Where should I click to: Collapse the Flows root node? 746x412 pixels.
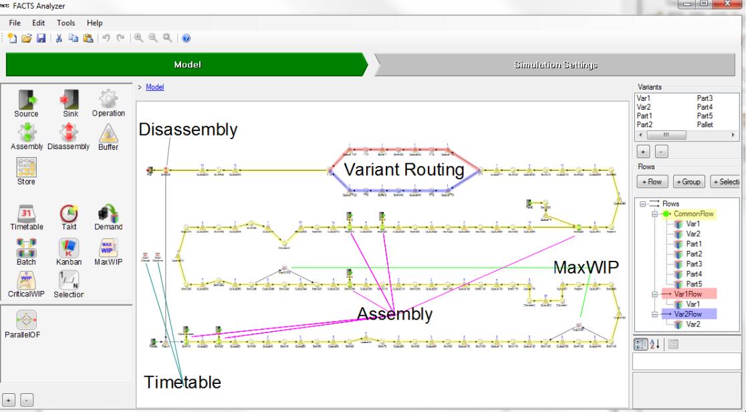[x=643, y=204]
